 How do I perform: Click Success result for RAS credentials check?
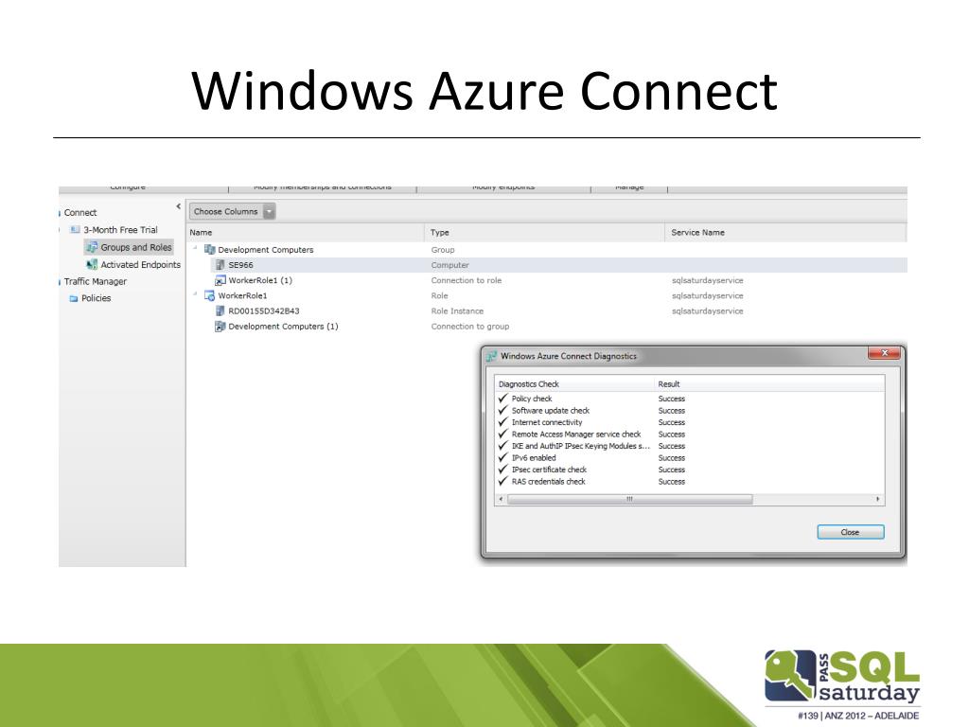(672, 482)
